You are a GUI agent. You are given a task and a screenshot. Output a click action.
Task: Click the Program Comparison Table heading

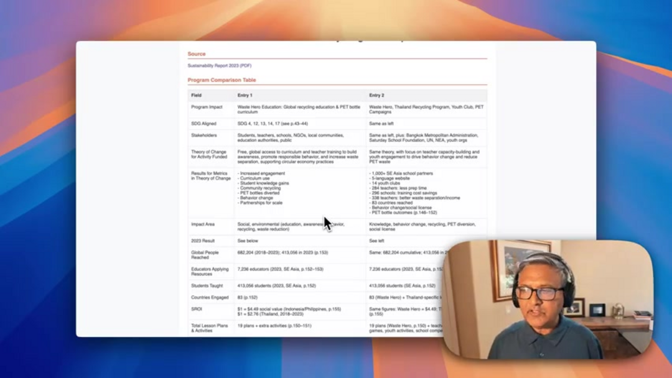222,80
